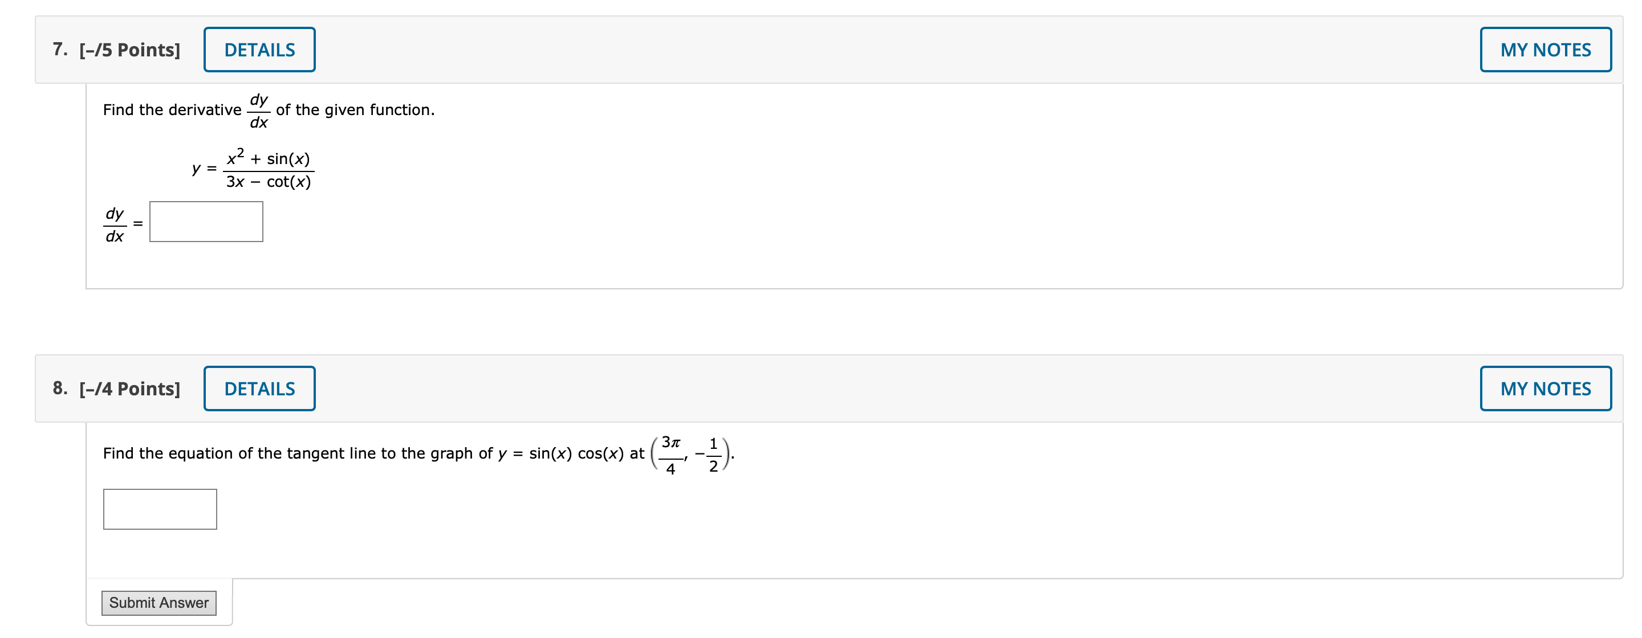
Task: Open DETAILS for question 8
Action: [258, 388]
